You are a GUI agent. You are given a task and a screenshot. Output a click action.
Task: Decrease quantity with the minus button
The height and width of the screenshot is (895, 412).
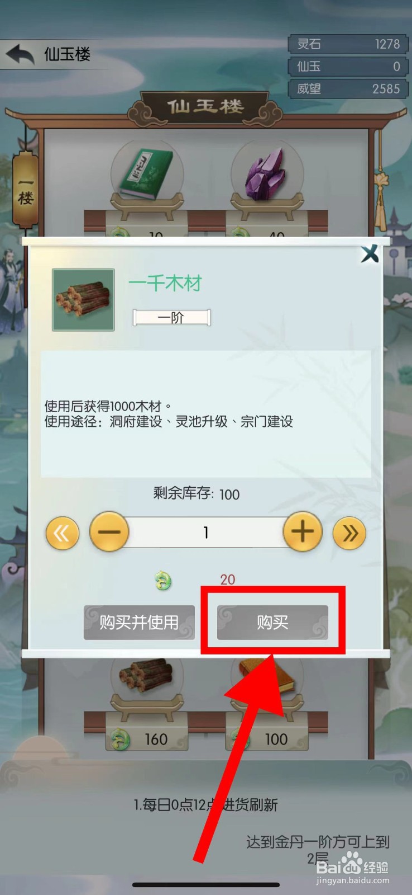(109, 531)
